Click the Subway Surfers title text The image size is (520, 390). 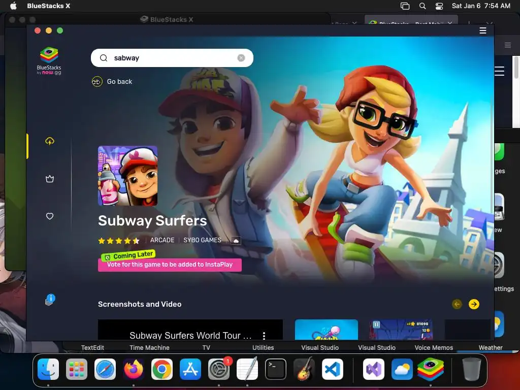pyautogui.click(x=152, y=221)
